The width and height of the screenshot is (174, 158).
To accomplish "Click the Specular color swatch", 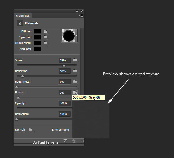I will coord(37,37).
